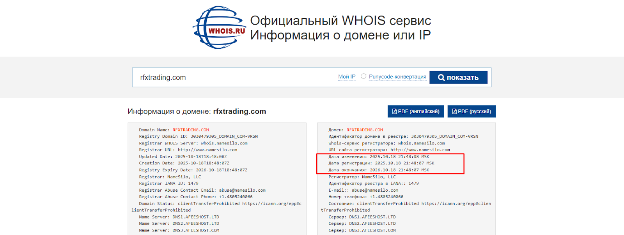Select the Registrar WHOIS Server line

(193, 143)
